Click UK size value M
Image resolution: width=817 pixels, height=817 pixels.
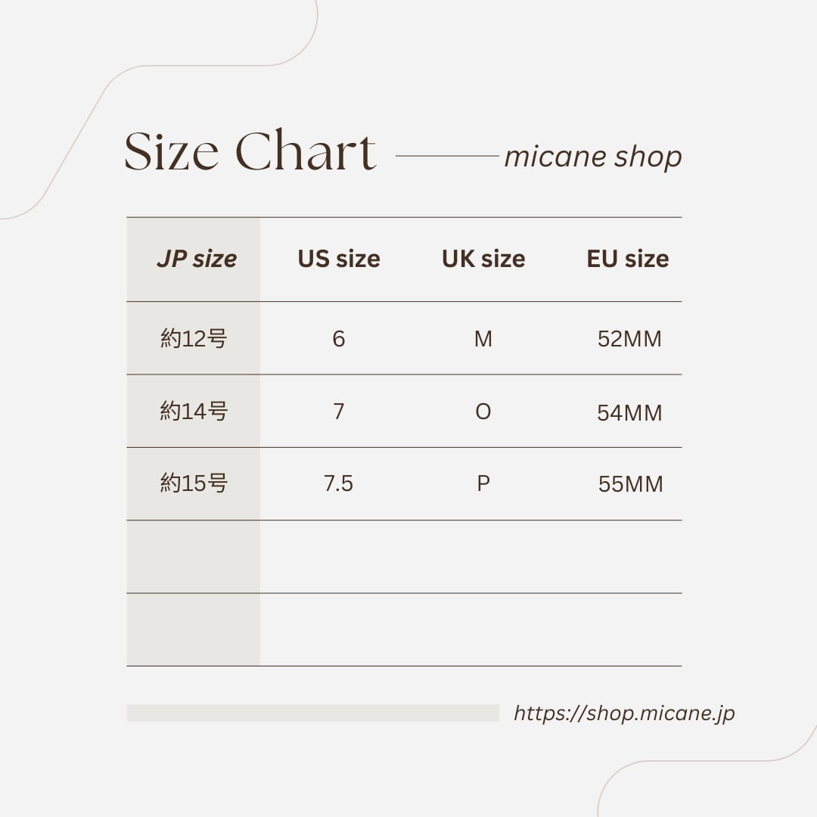click(483, 339)
